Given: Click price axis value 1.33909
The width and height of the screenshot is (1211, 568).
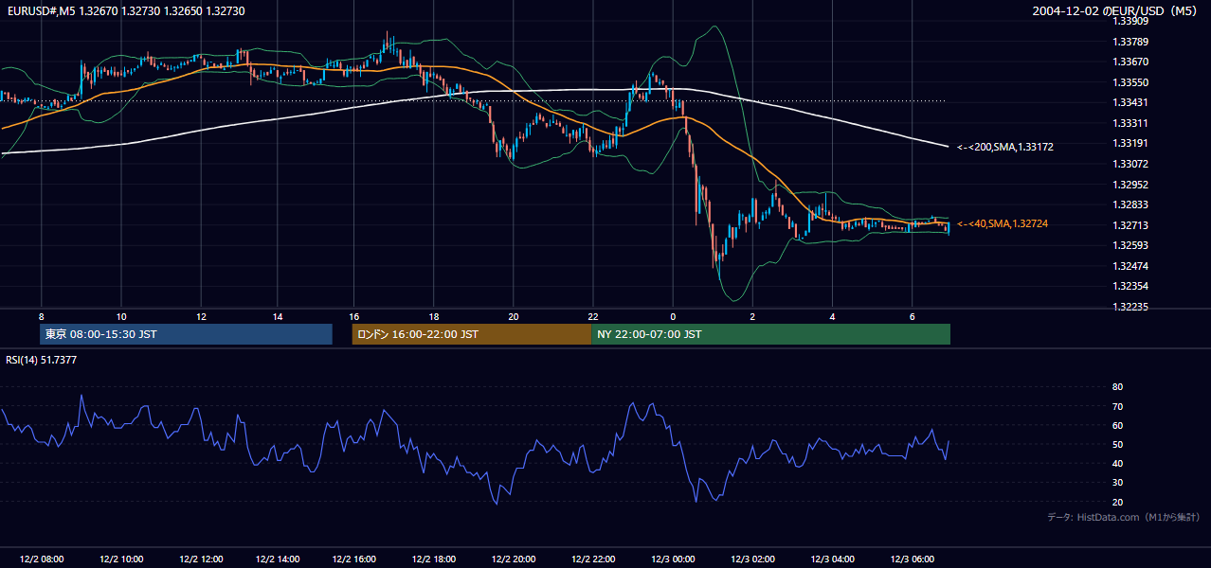Looking at the screenshot, I should (x=1130, y=20).
